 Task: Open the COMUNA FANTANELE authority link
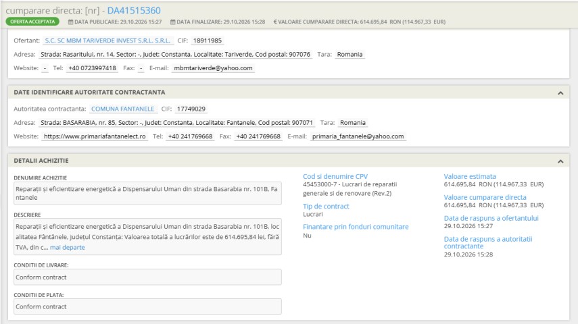tap(123, 109)
